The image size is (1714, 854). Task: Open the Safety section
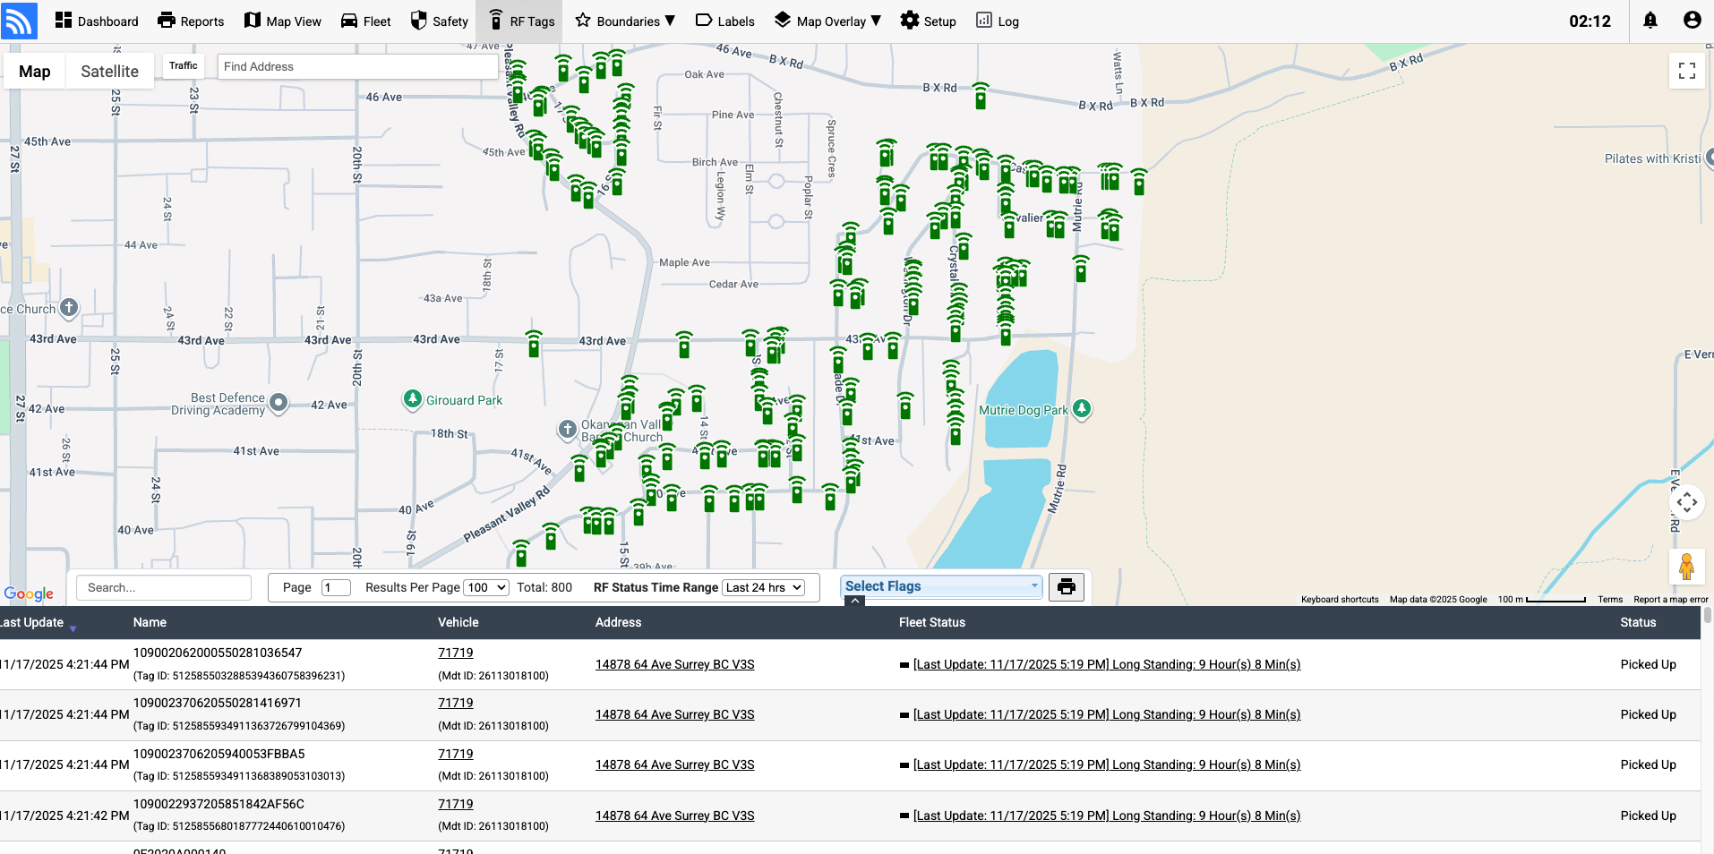tap(440, 21)
